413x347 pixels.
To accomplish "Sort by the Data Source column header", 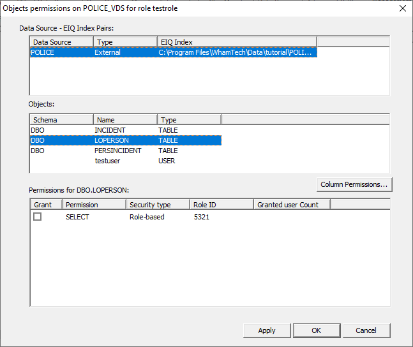I will [61, 42].
